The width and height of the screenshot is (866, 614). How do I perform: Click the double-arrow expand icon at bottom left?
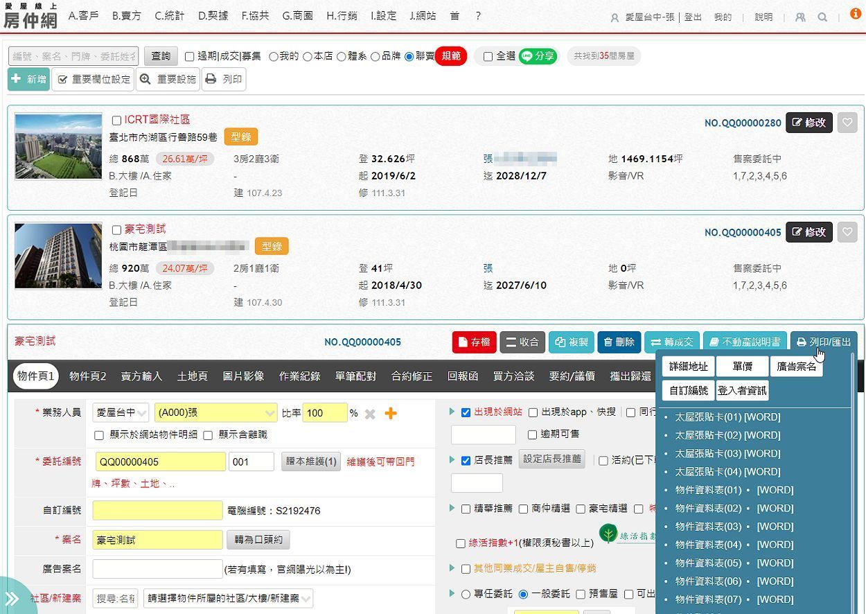tap(12, 599)
